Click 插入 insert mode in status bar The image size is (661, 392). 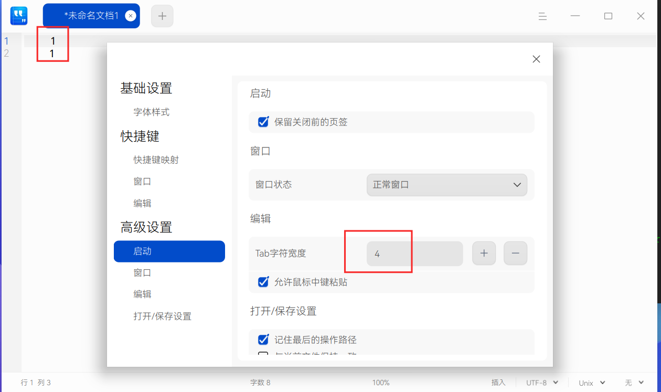click(498, 383)
